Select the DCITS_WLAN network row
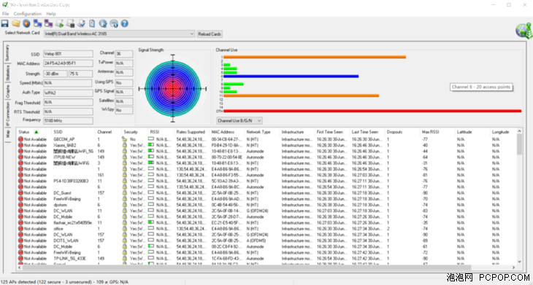Screen dimensions: 533x285 coord(266,241)
